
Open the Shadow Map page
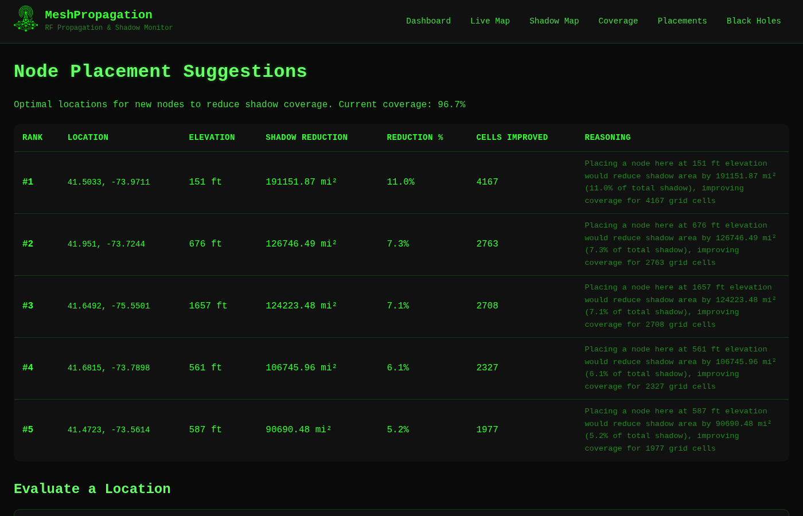click(554, 21)
